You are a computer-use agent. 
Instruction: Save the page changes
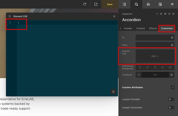(x=110, y=4)
